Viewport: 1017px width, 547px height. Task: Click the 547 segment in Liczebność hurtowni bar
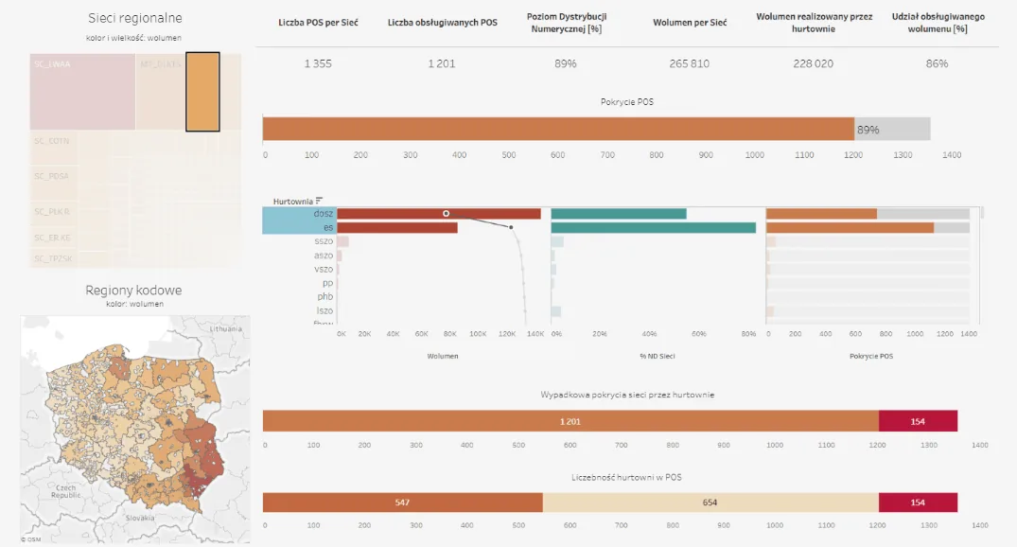tap(403, 503)
